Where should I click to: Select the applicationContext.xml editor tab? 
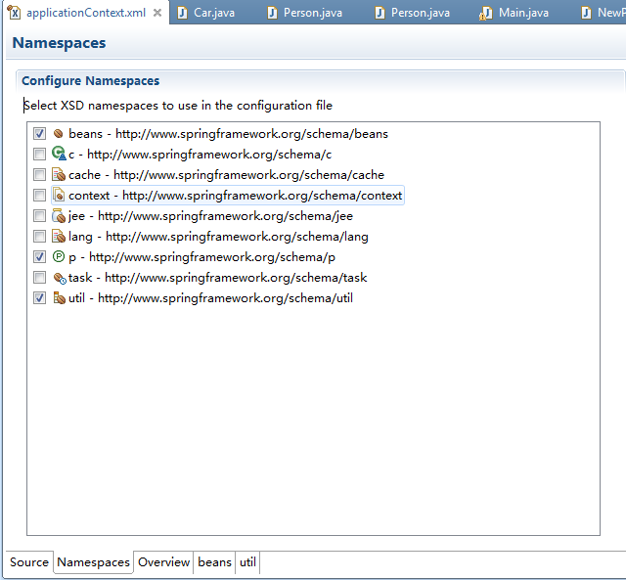[86, 13]
